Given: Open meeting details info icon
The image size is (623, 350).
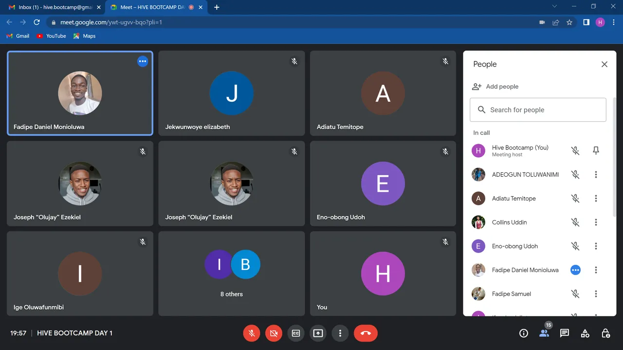Looking at the screenshot, I should coord(524,333).
